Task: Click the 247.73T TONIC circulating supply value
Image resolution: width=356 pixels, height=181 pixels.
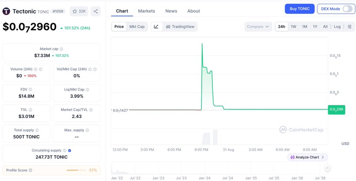Action: 51,157
